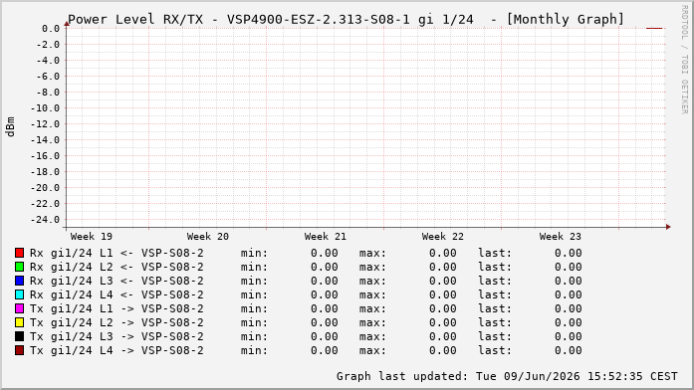Screen dimensions: 694x390
Task: Click the cyan Rx L4 legend swatch
Action: [19, 294]
